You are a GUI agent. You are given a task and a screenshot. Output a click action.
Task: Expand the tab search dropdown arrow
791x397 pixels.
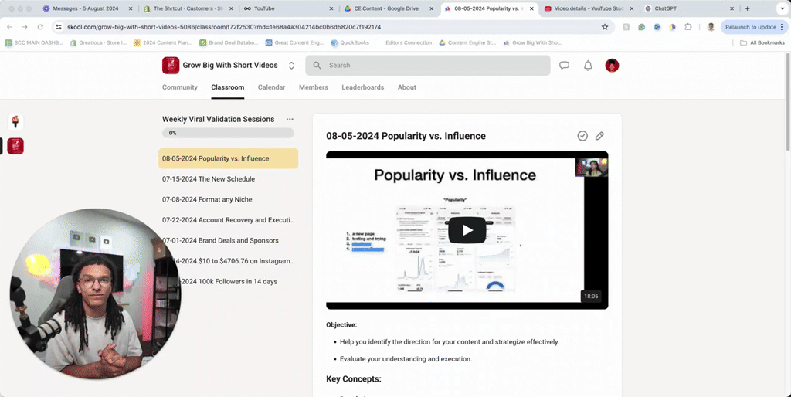pyautogui.click(x=783, y=8)
